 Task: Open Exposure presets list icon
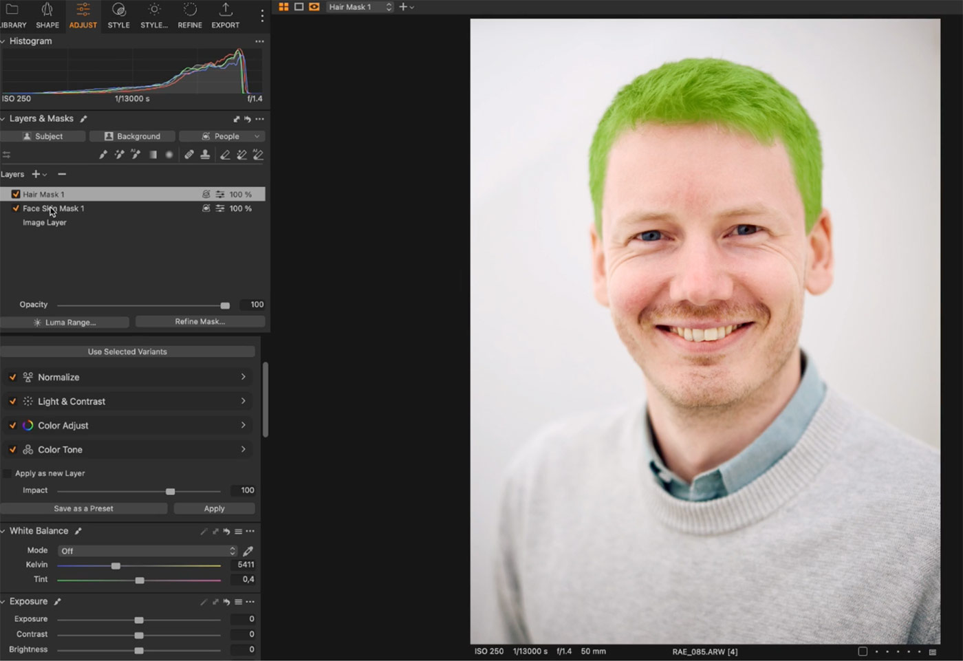tap(238, 602)
